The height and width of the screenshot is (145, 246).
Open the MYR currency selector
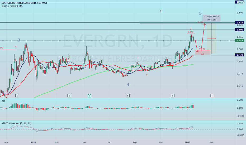(x=240, y=3)
